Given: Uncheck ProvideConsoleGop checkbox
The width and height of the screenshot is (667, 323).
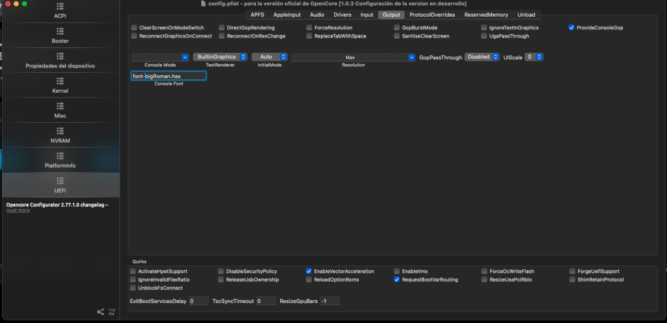Looking at the screenshot, I should (x=572, y=27).
